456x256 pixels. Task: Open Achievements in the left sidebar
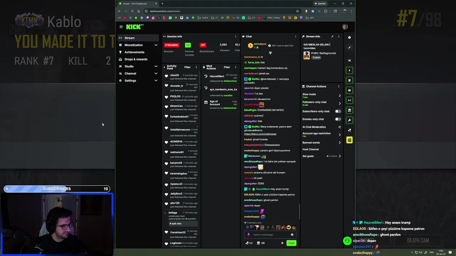point(138,52)
